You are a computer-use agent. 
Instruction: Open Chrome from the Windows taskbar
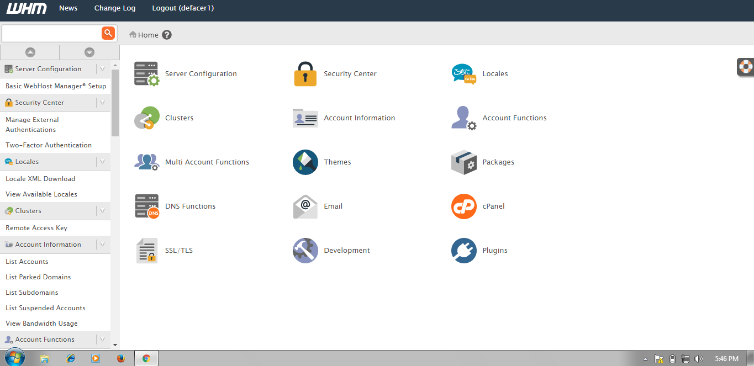click(146, 358)
